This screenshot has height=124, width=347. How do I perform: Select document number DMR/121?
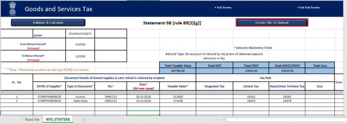(111, 97)
